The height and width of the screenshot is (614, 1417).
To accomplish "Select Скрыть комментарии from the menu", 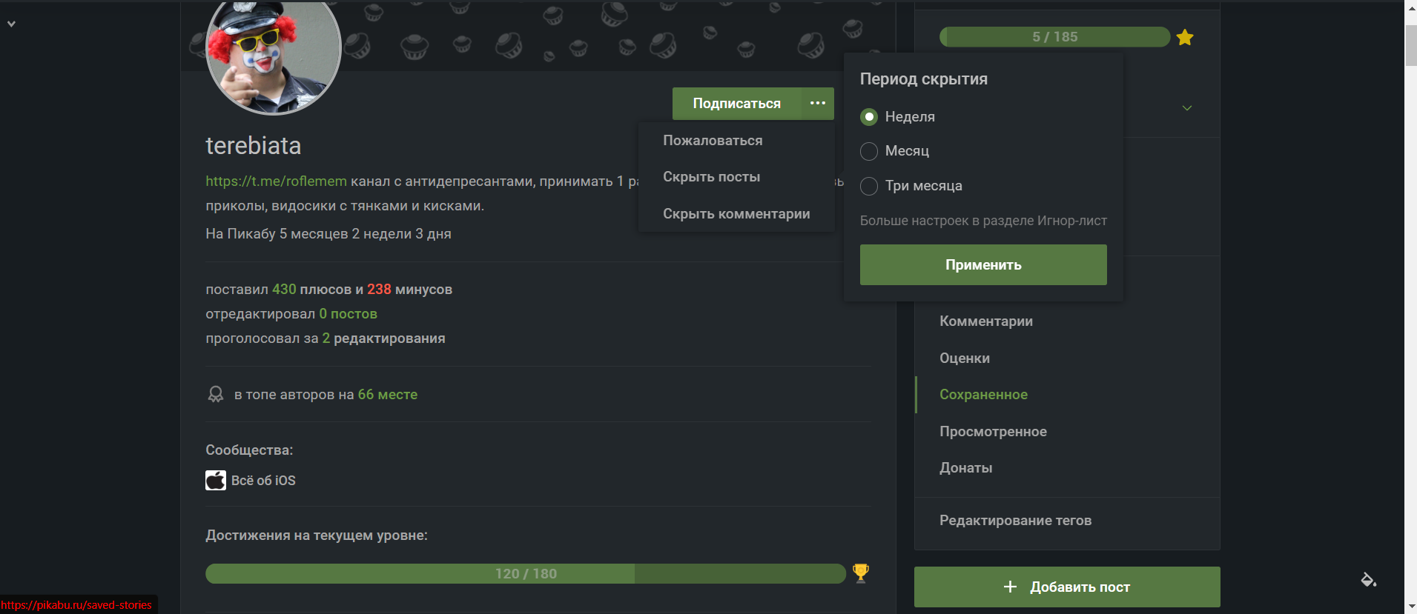I will [736, 214].
